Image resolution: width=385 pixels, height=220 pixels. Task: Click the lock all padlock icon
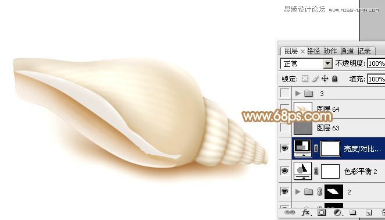(334, 79)
